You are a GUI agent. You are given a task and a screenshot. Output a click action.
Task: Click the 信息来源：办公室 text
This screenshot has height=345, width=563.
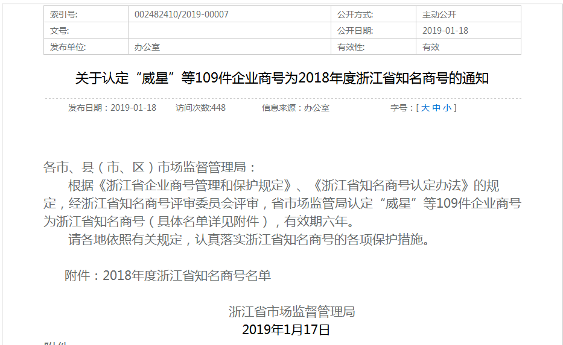point(295,108)
